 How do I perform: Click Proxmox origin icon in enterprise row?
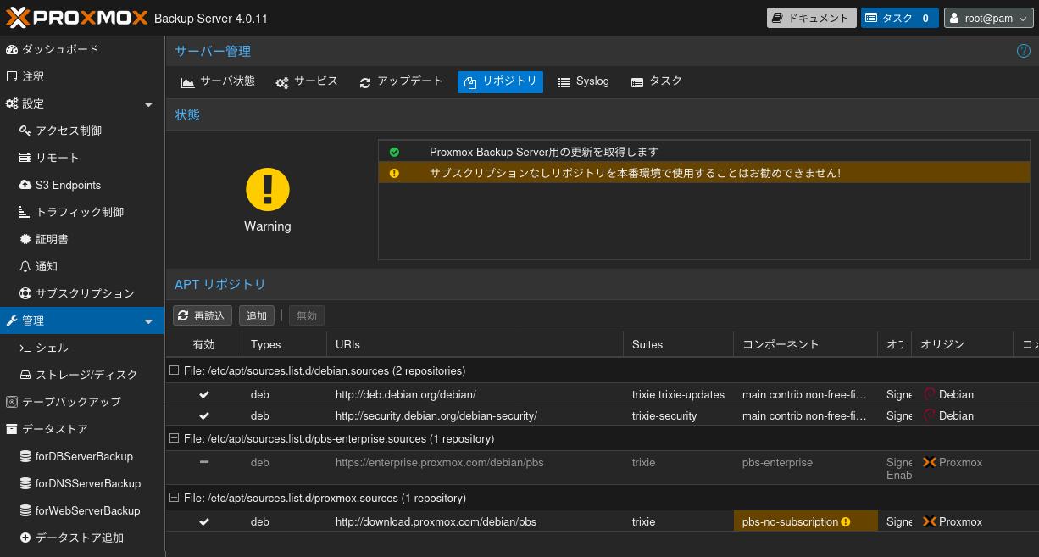[x=929, y=463]
